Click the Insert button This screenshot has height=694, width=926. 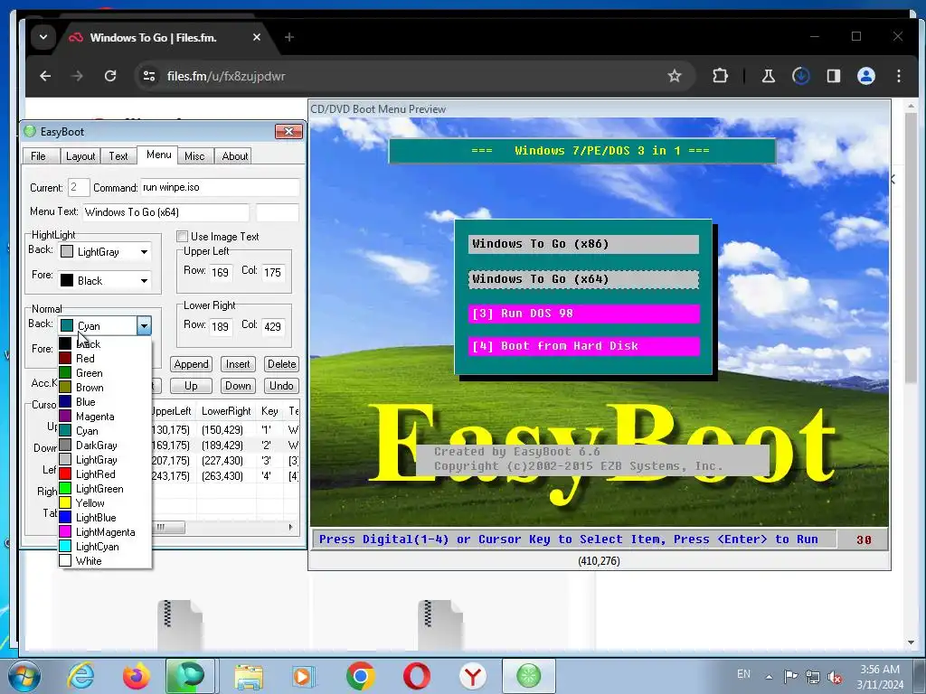238,364
